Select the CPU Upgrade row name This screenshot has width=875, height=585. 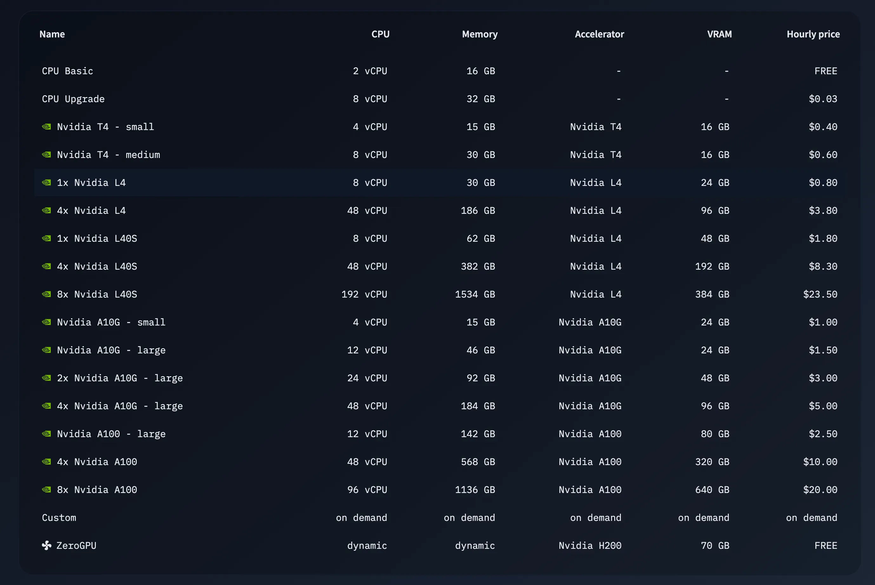click(73, 99)
